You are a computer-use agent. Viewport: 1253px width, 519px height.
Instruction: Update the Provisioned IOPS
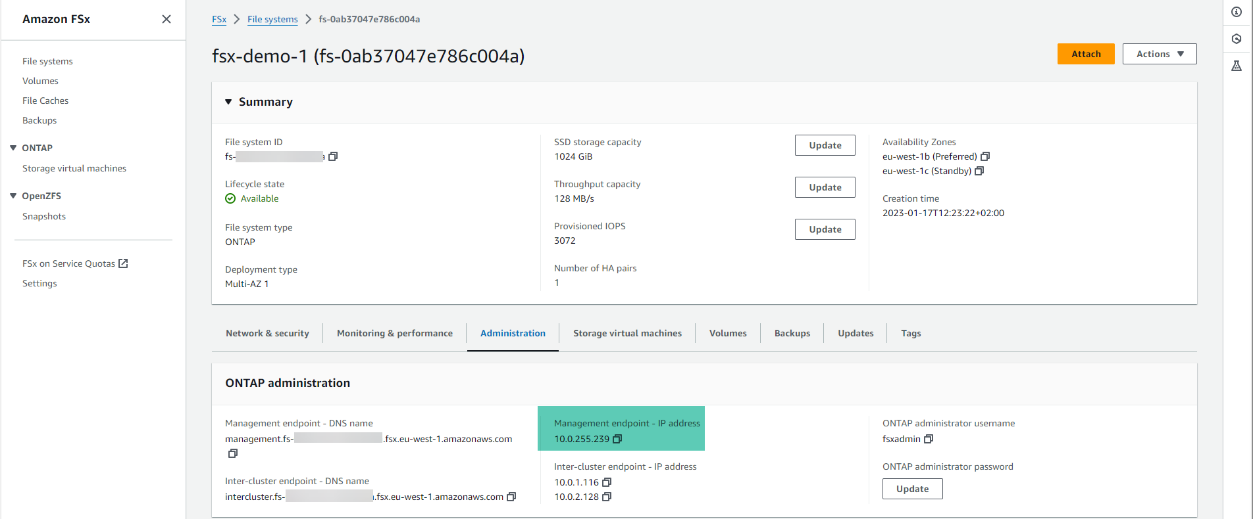coord(825,229)
